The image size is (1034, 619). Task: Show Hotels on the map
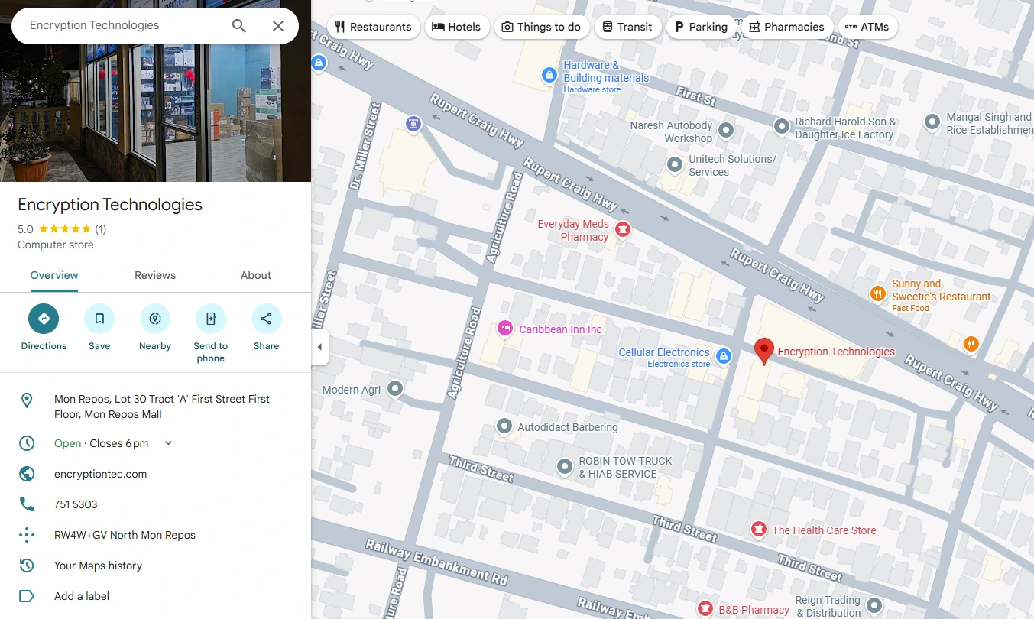[456, 27]
